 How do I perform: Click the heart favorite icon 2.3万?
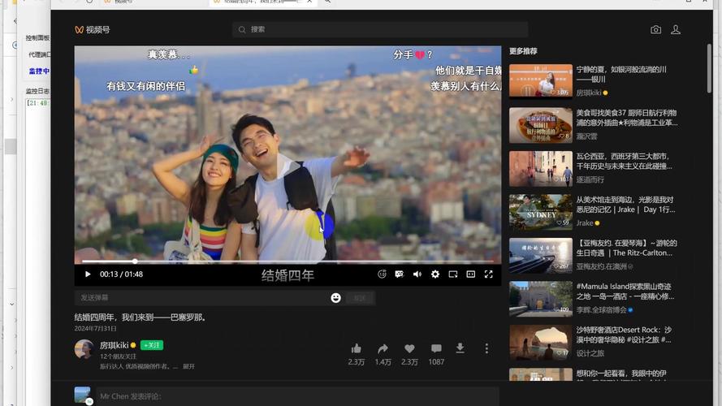(409, 348)
